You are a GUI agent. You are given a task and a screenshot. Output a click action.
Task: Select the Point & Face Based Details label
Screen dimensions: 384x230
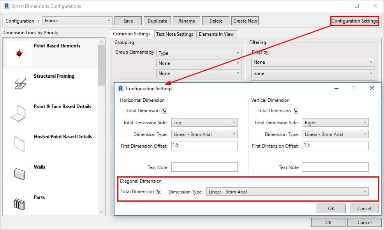point(62,106)
